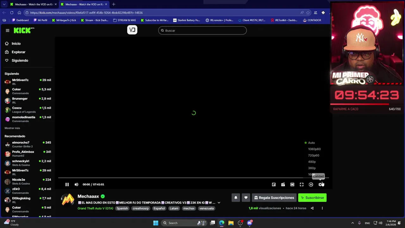Image resolution: width=405 pixels, height=228 pixels.
Task: Open File Explorer from taskbar
Action: coord(231,223)
